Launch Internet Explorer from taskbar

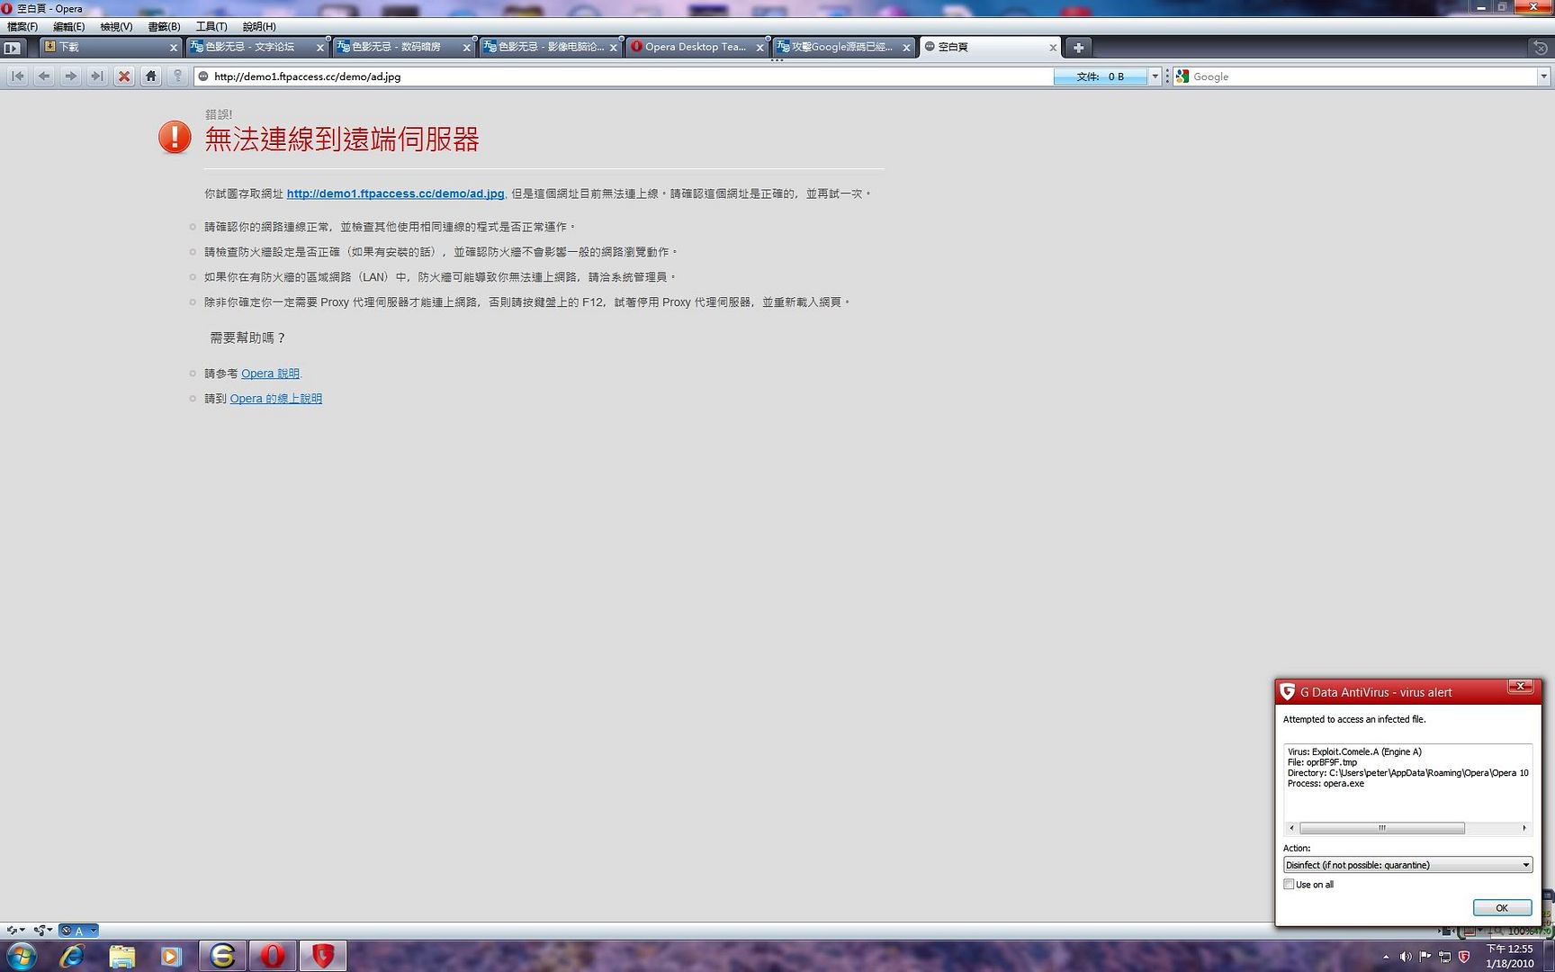click(x=72, y=956)
